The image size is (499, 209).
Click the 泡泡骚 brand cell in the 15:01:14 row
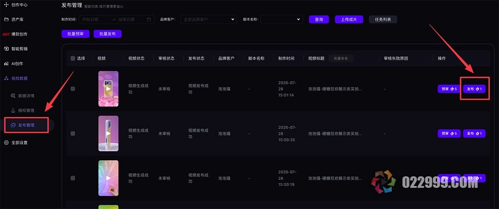(x=225, y=89)
